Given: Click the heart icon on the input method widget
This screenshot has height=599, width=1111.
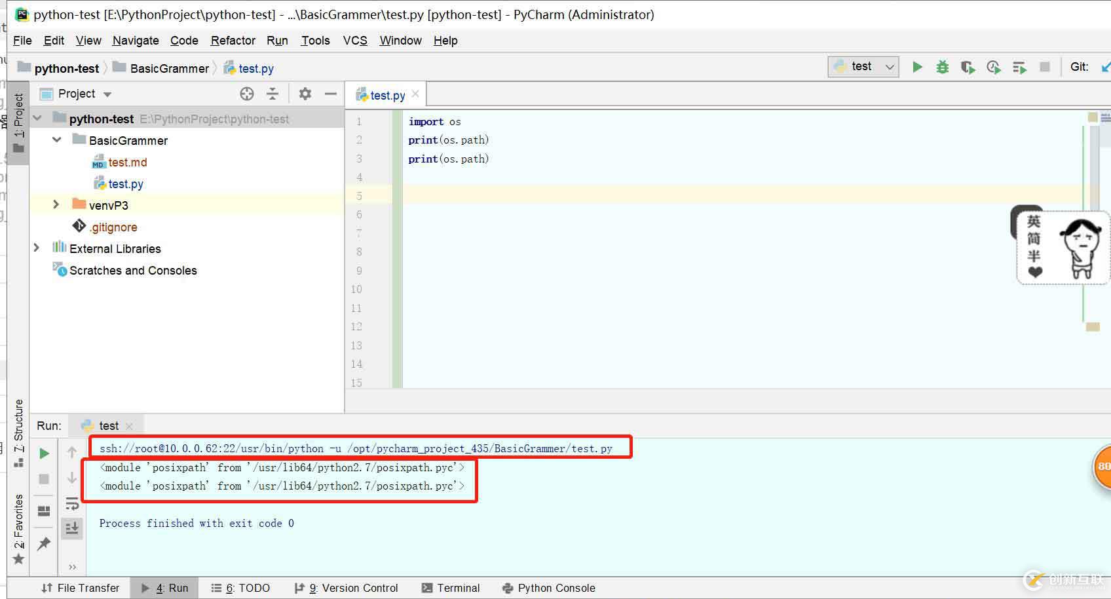Looking at the screenshot, I should [1035, 271].
